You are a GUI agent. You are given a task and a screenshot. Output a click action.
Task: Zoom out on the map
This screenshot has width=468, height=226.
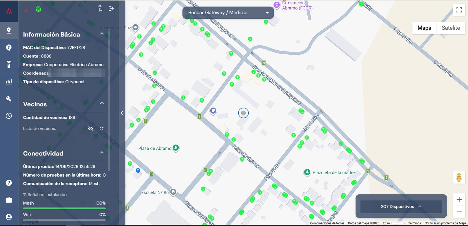(x=459, y=212)
